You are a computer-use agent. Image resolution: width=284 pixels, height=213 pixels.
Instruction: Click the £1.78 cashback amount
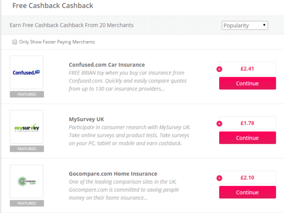click(248, 123)
